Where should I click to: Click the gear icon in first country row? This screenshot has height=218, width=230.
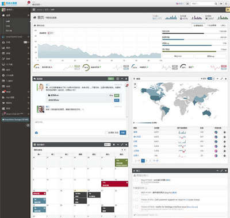(224, 132)
